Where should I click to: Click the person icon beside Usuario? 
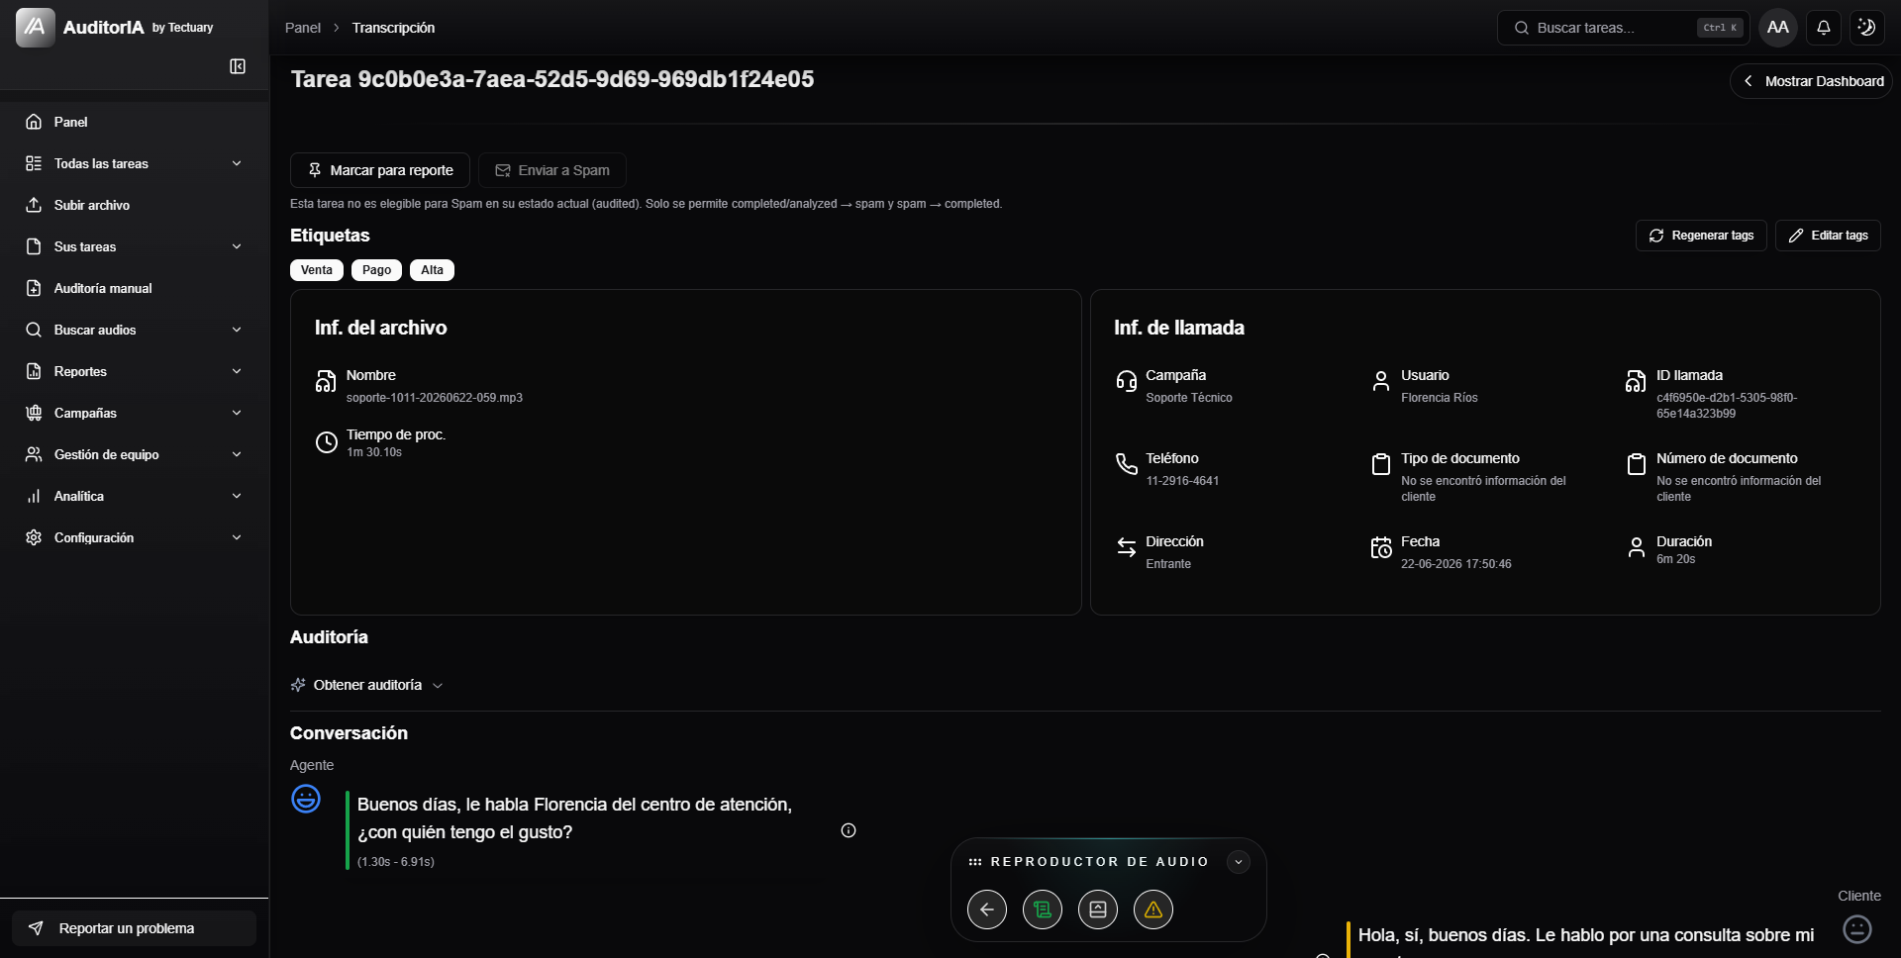[1381, 382]
